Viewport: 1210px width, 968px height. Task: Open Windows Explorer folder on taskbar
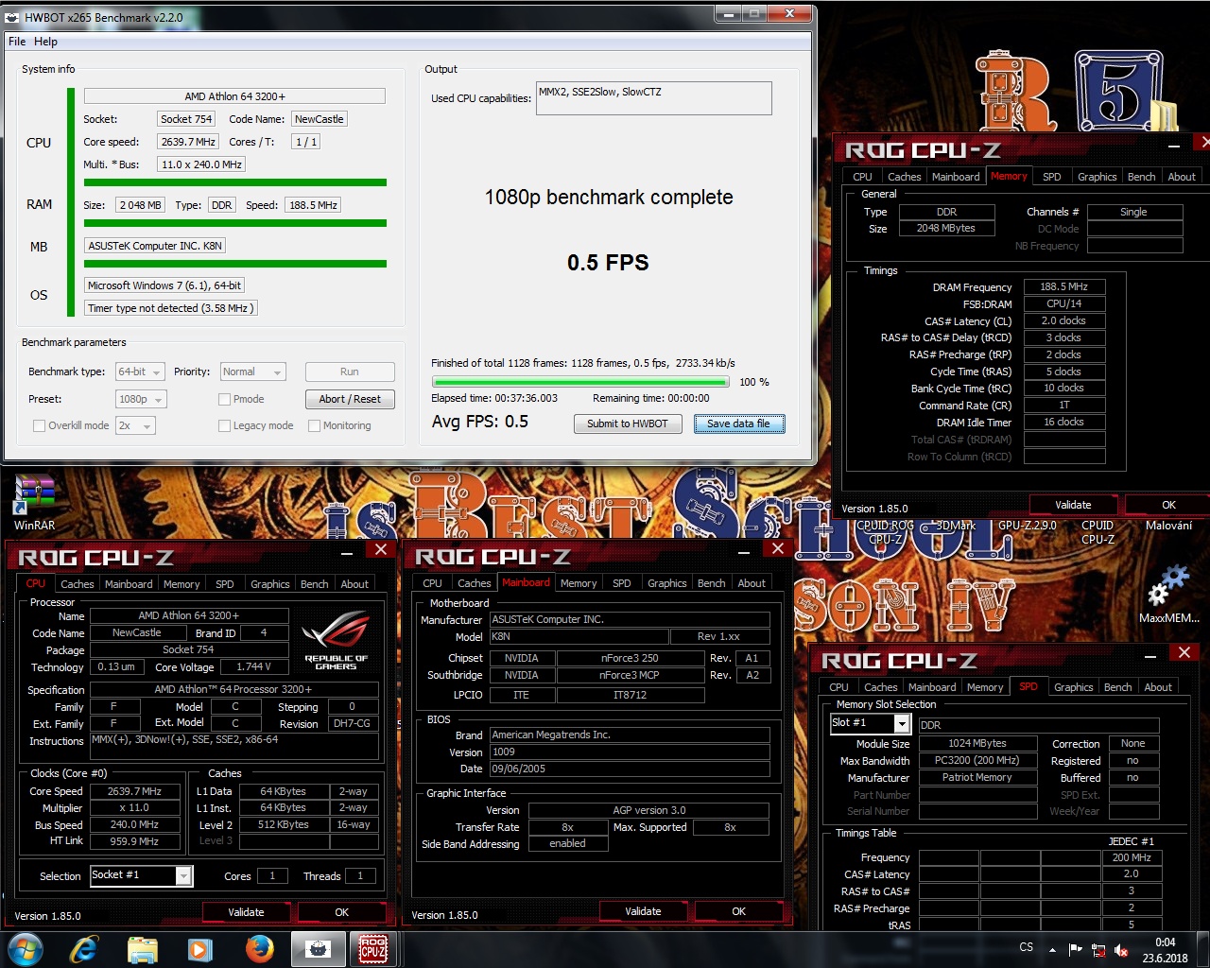tap(142, 949)
